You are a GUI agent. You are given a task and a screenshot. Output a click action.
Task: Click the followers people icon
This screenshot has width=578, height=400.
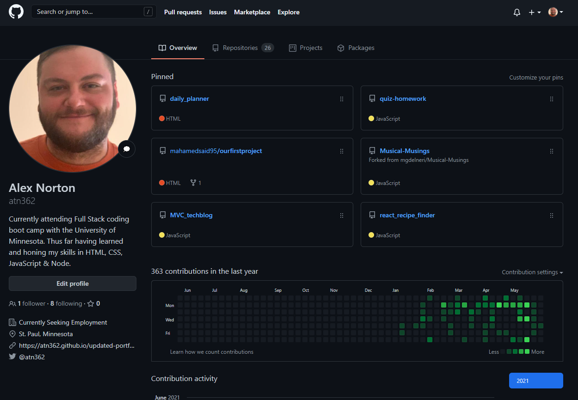click(12, 304)
